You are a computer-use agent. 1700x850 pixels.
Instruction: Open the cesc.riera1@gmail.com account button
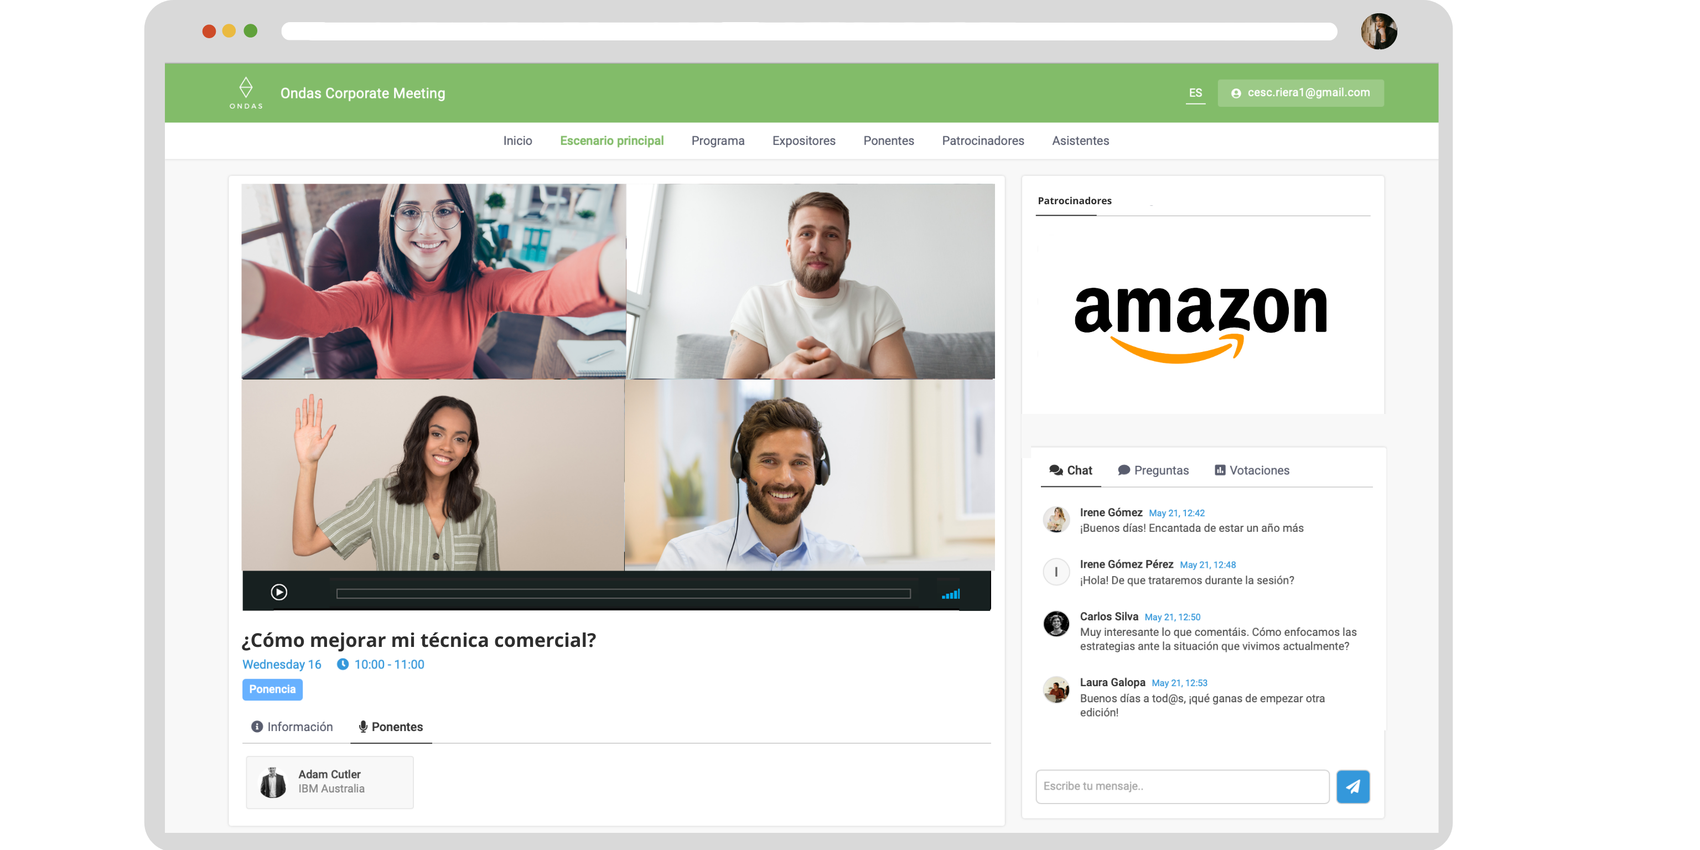pyautogui.click(x=1300, y=93)
